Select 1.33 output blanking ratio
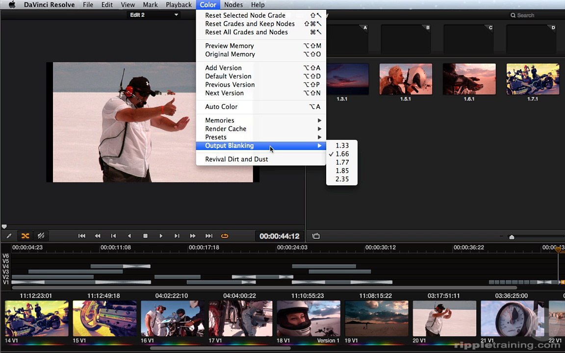This screenshot has height=353, width=565. coord(341,146)
